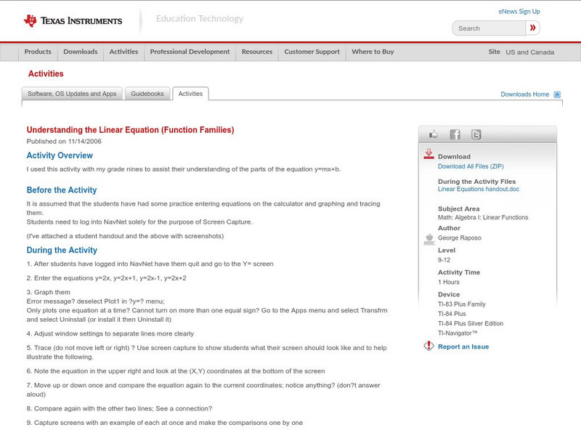This screenshot has width=581, height=430.
Task: Click the eNews Sign Up link
Action: (x=519, y=12)
